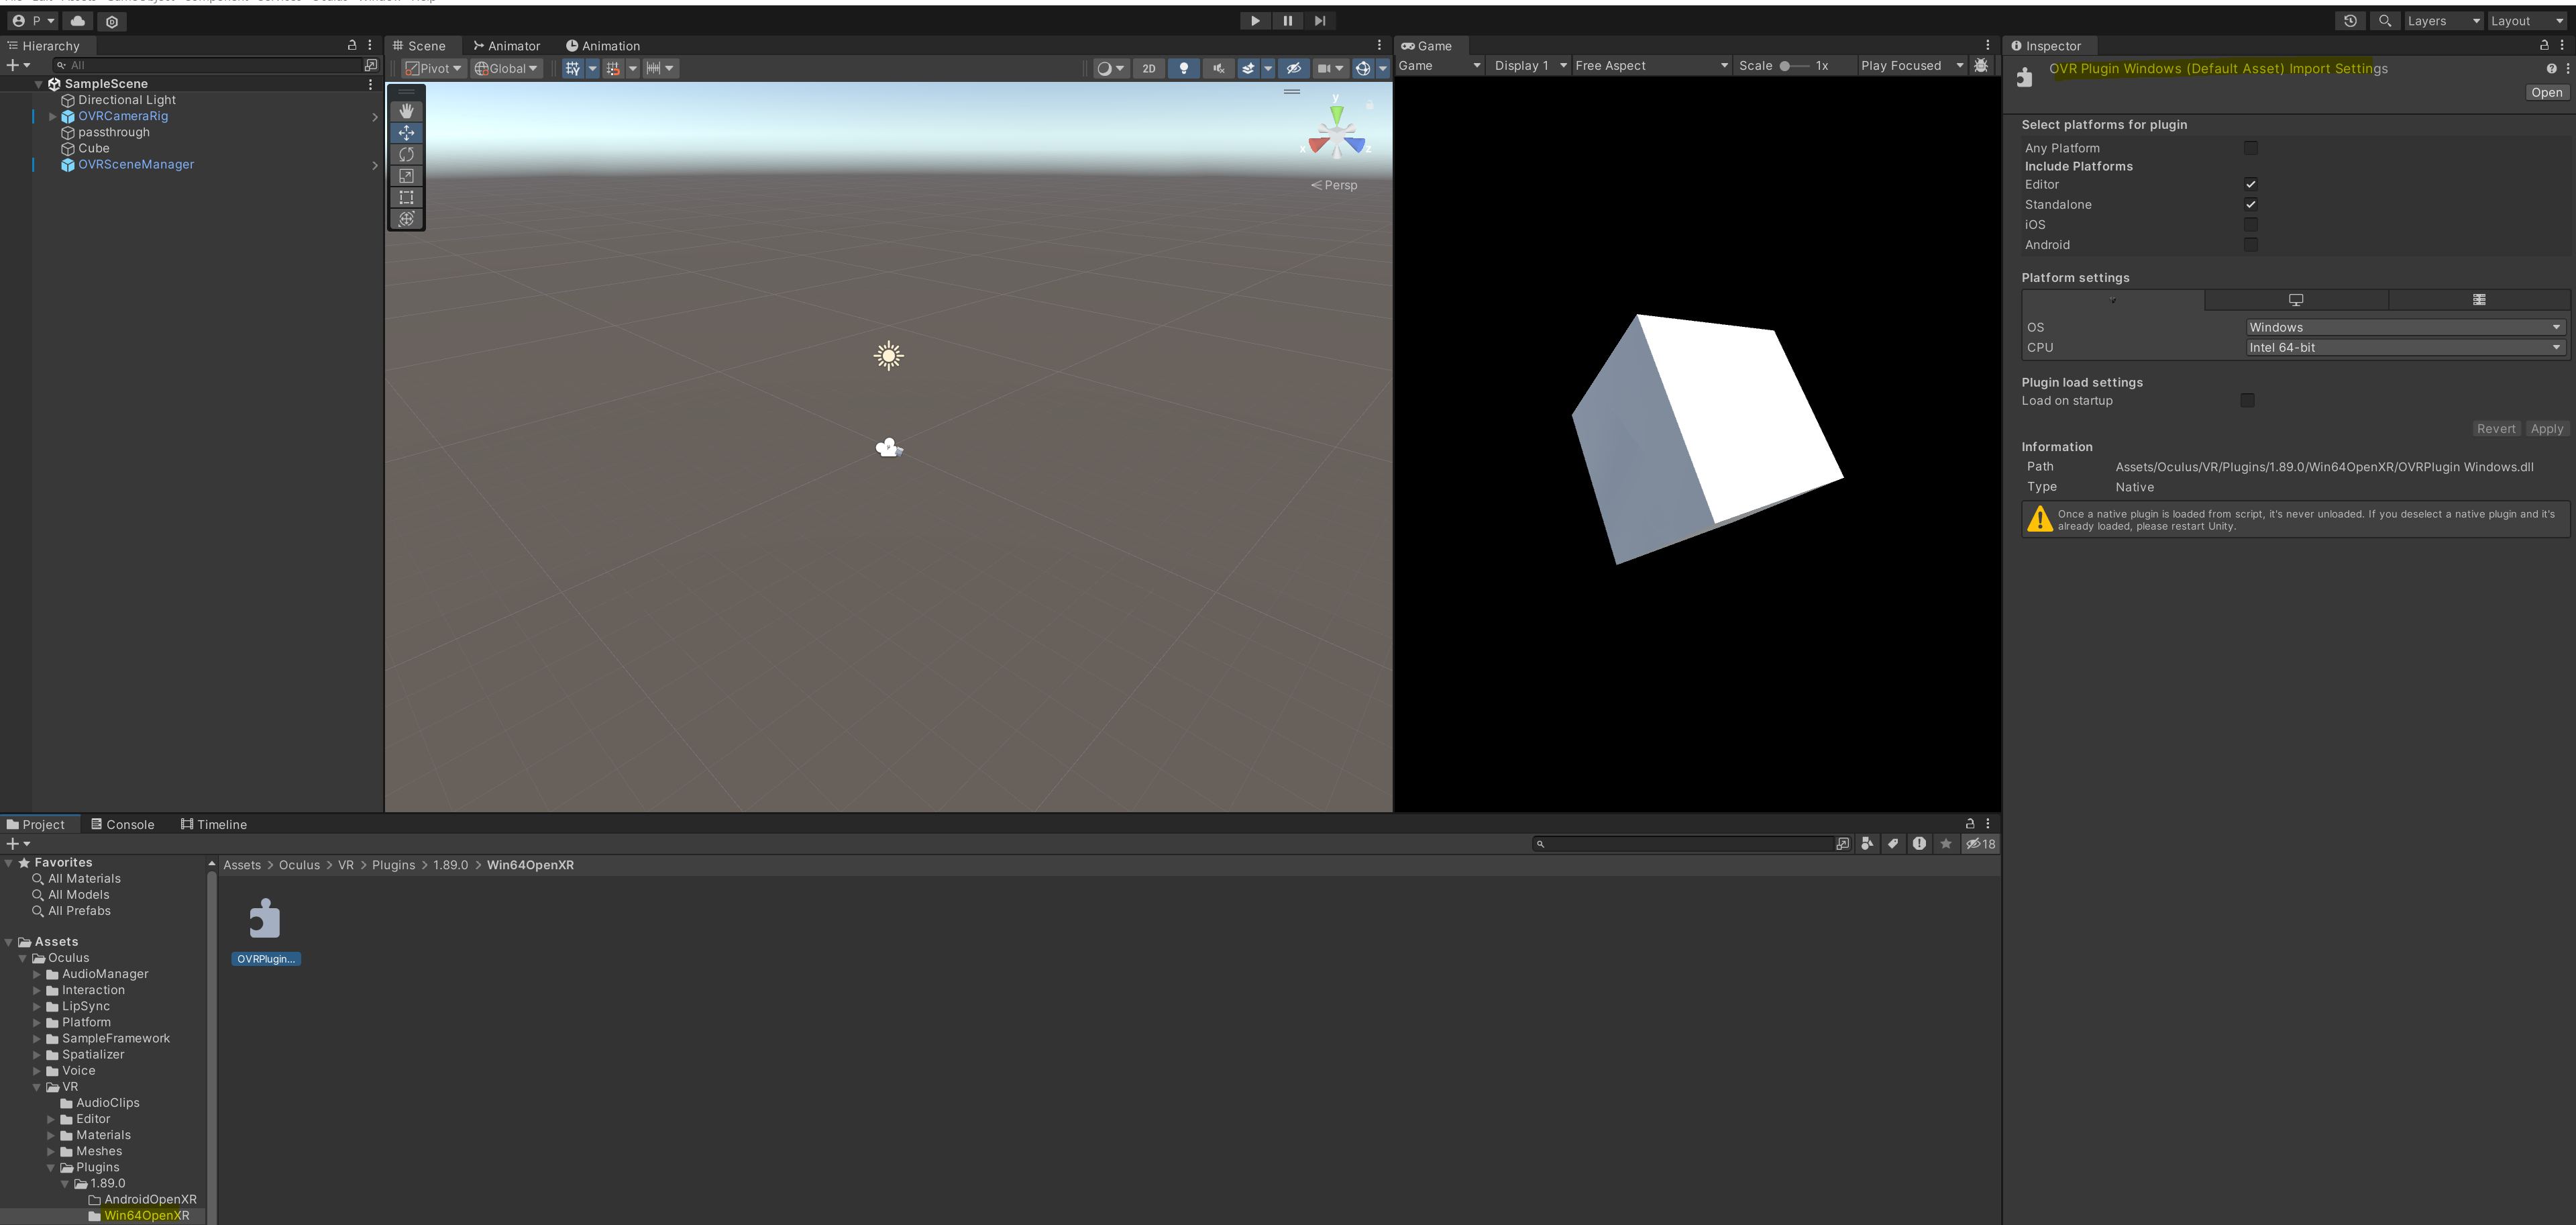
Task: Uncheck the Editor platform checkbox
Action: click(x=2250, y=184)
